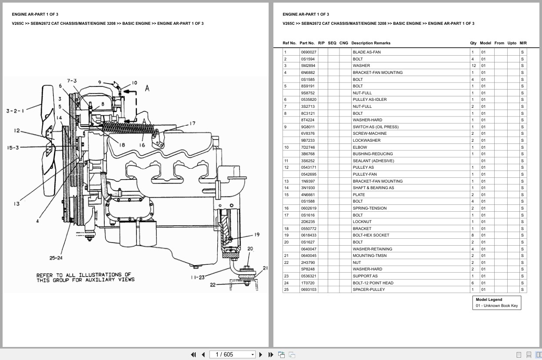Advance to the next page
542x360 pixels.
[x=260, y=354]
